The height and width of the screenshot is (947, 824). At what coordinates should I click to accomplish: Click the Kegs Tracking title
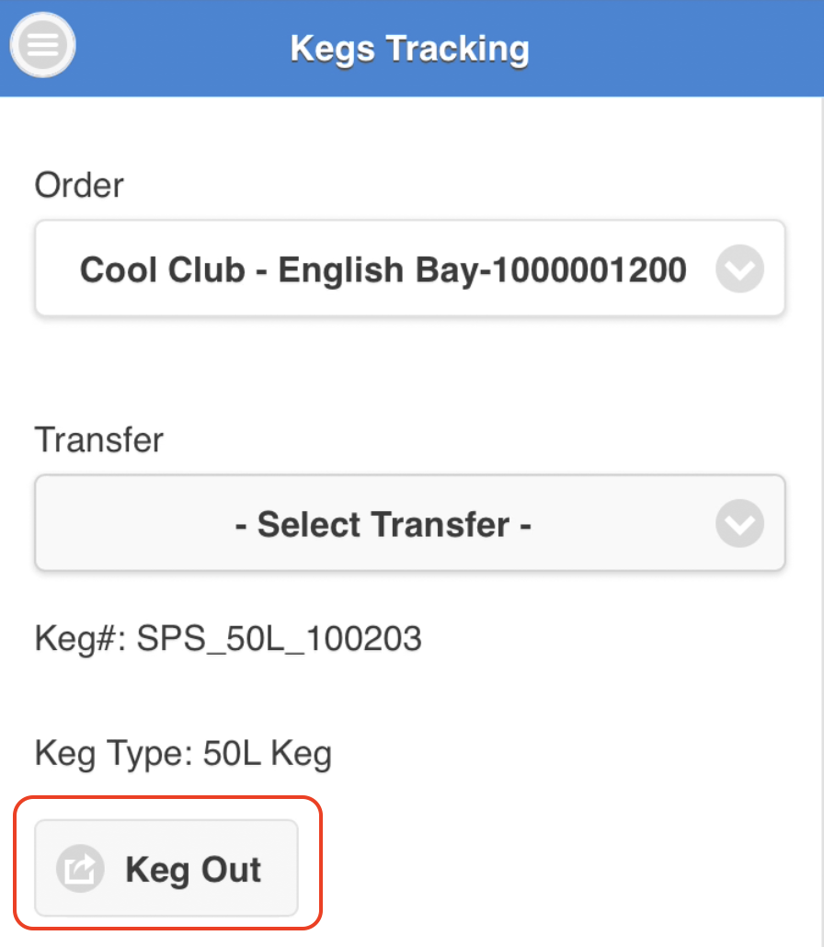[x=409, y=48]
